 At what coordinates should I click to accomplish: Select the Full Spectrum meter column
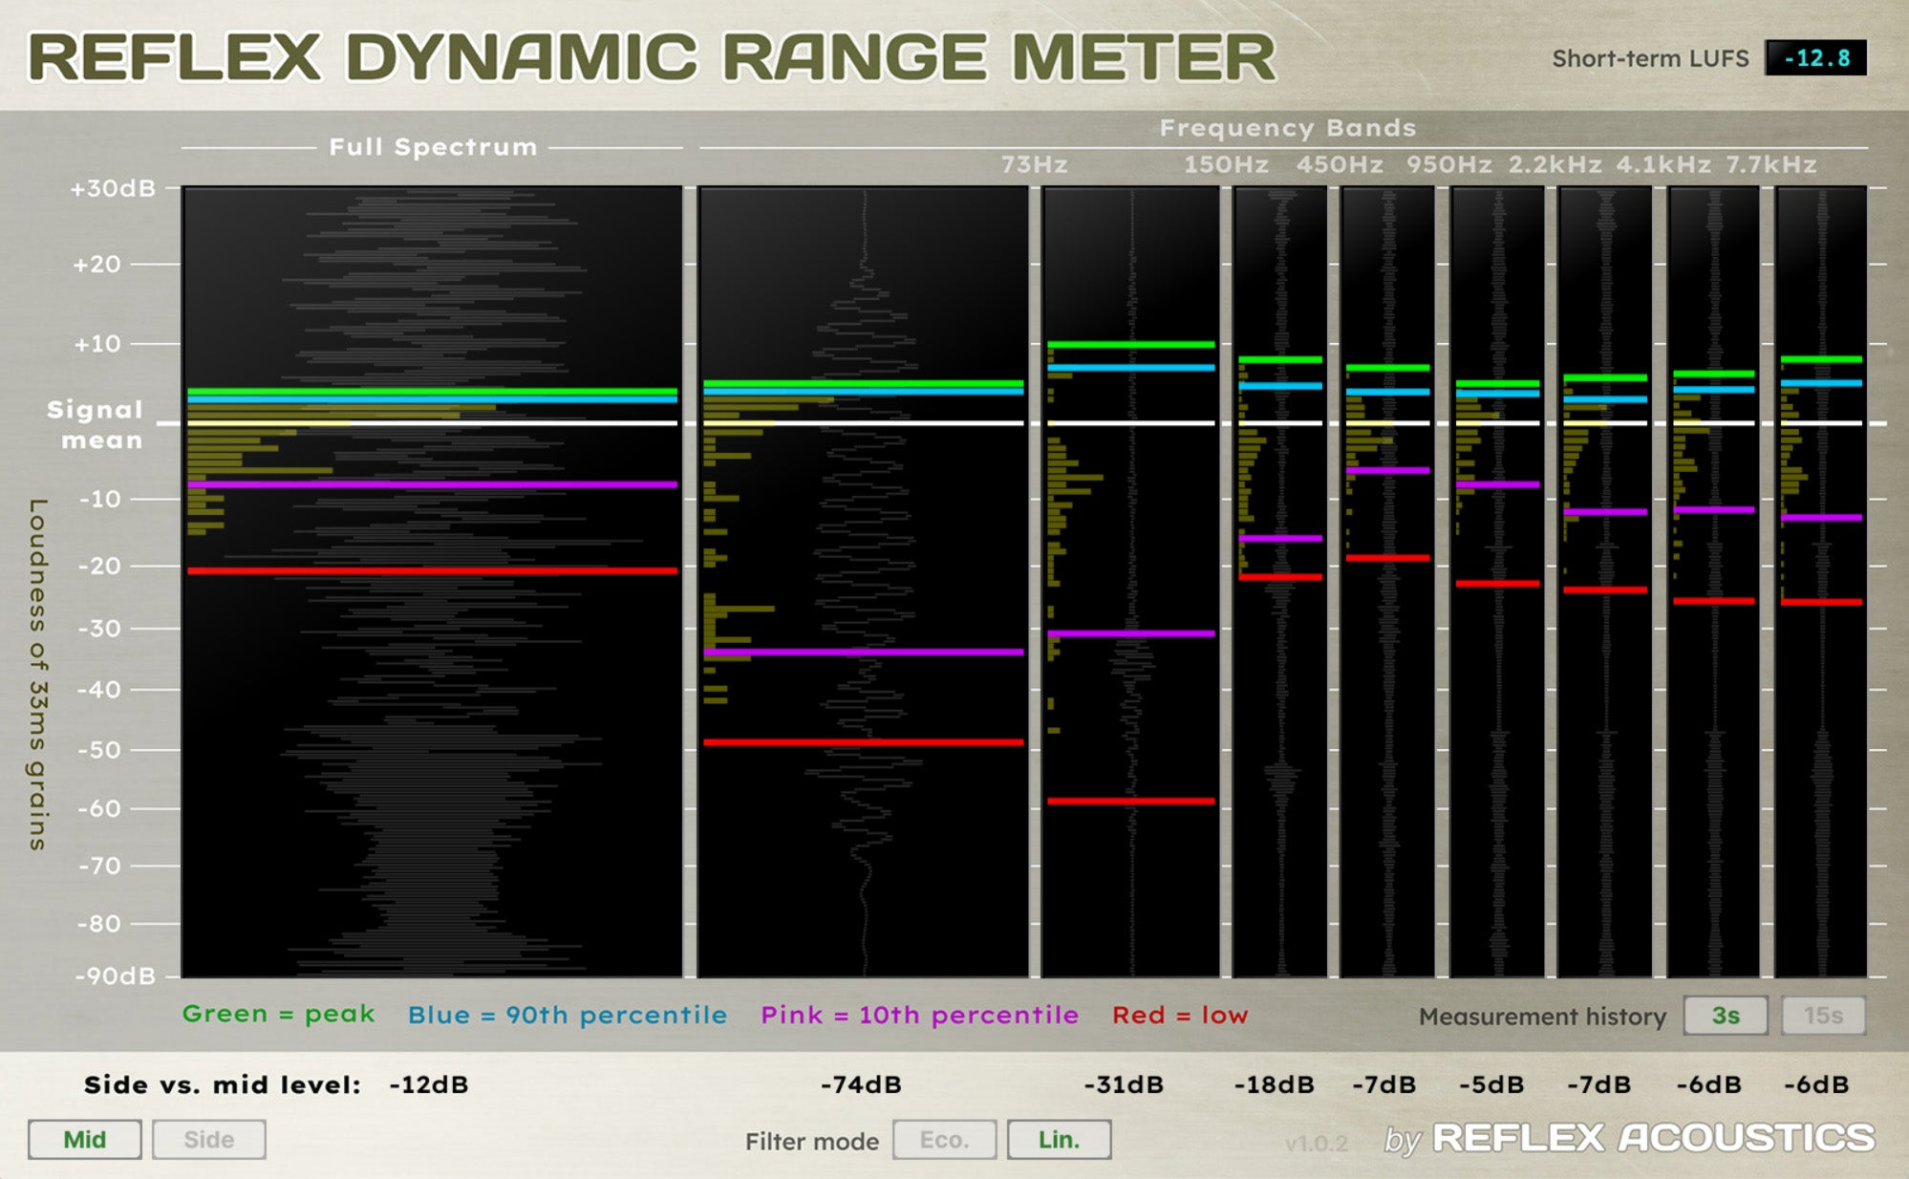tap(430, 573)
